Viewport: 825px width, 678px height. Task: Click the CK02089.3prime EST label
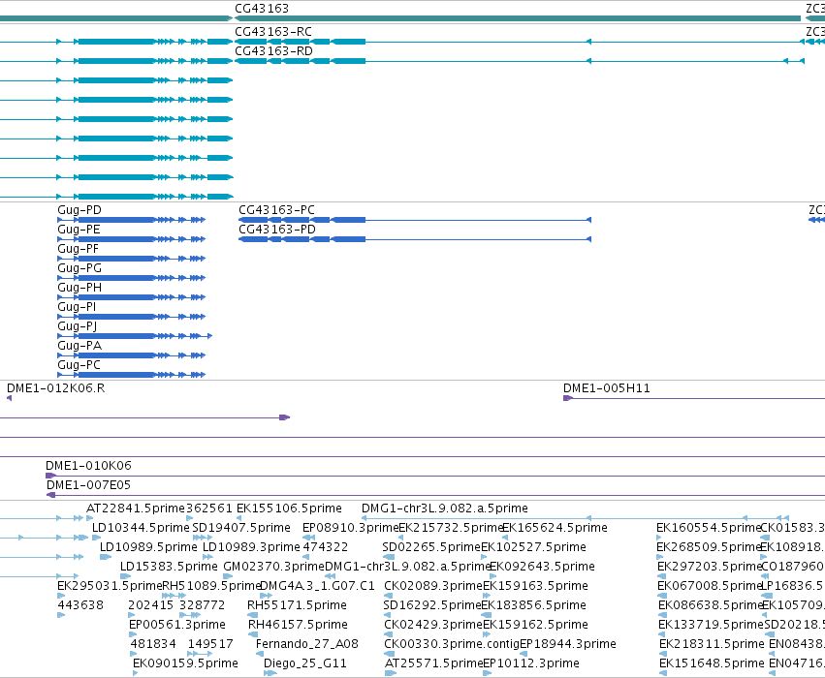click(433, 585)
